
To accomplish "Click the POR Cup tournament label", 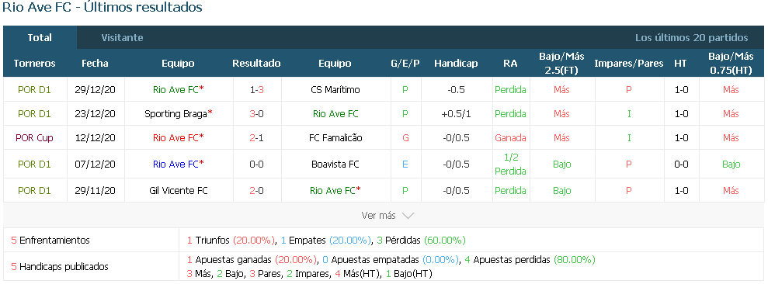I will (x=34, y=137).
